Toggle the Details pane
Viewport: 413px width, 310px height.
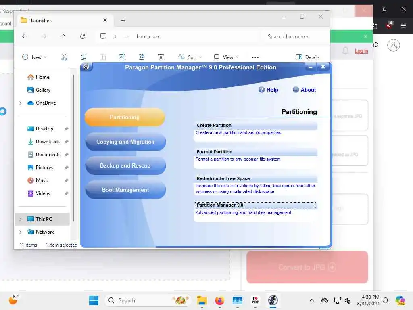[307, 57]
